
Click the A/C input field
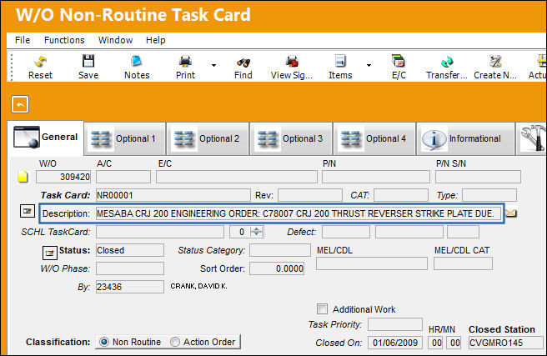123,177
